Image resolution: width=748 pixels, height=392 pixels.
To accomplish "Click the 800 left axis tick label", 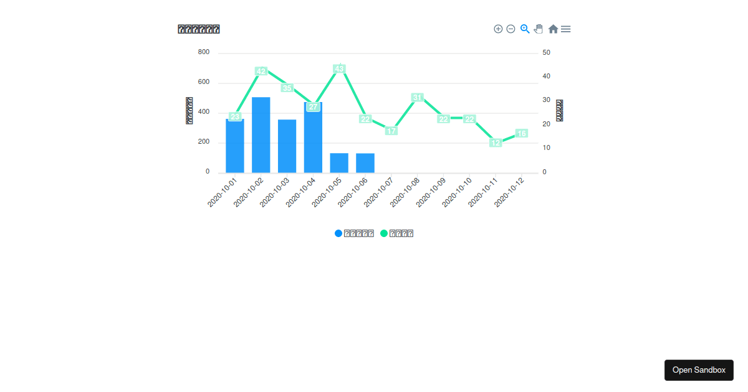I will 204,52.
